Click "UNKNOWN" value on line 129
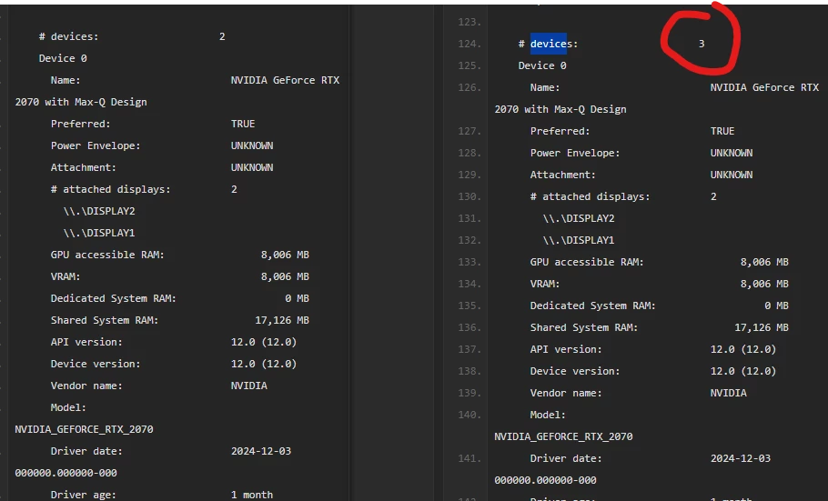The image size is (828, 501). (x=732, y=175)
